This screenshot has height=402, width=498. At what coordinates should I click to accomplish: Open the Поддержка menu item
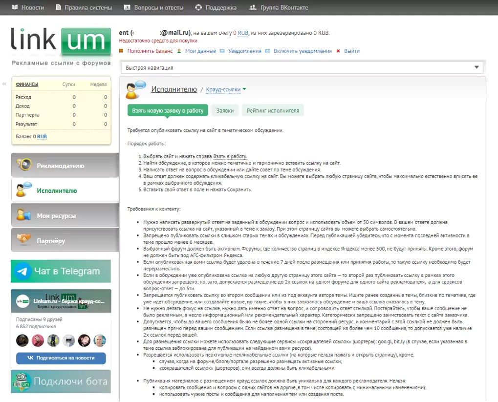(221, 7)
